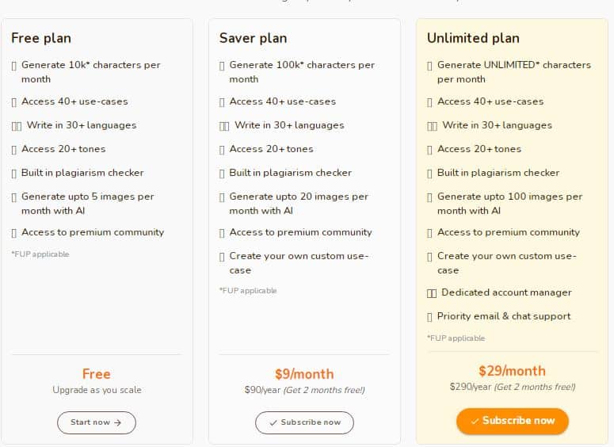Click the Saver plan heading
This screenshot has width=614, height=447.
point(253,38)
